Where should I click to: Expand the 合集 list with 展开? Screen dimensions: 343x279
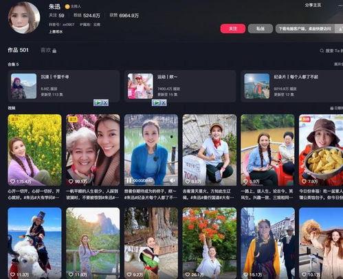(x=338, y=65)
